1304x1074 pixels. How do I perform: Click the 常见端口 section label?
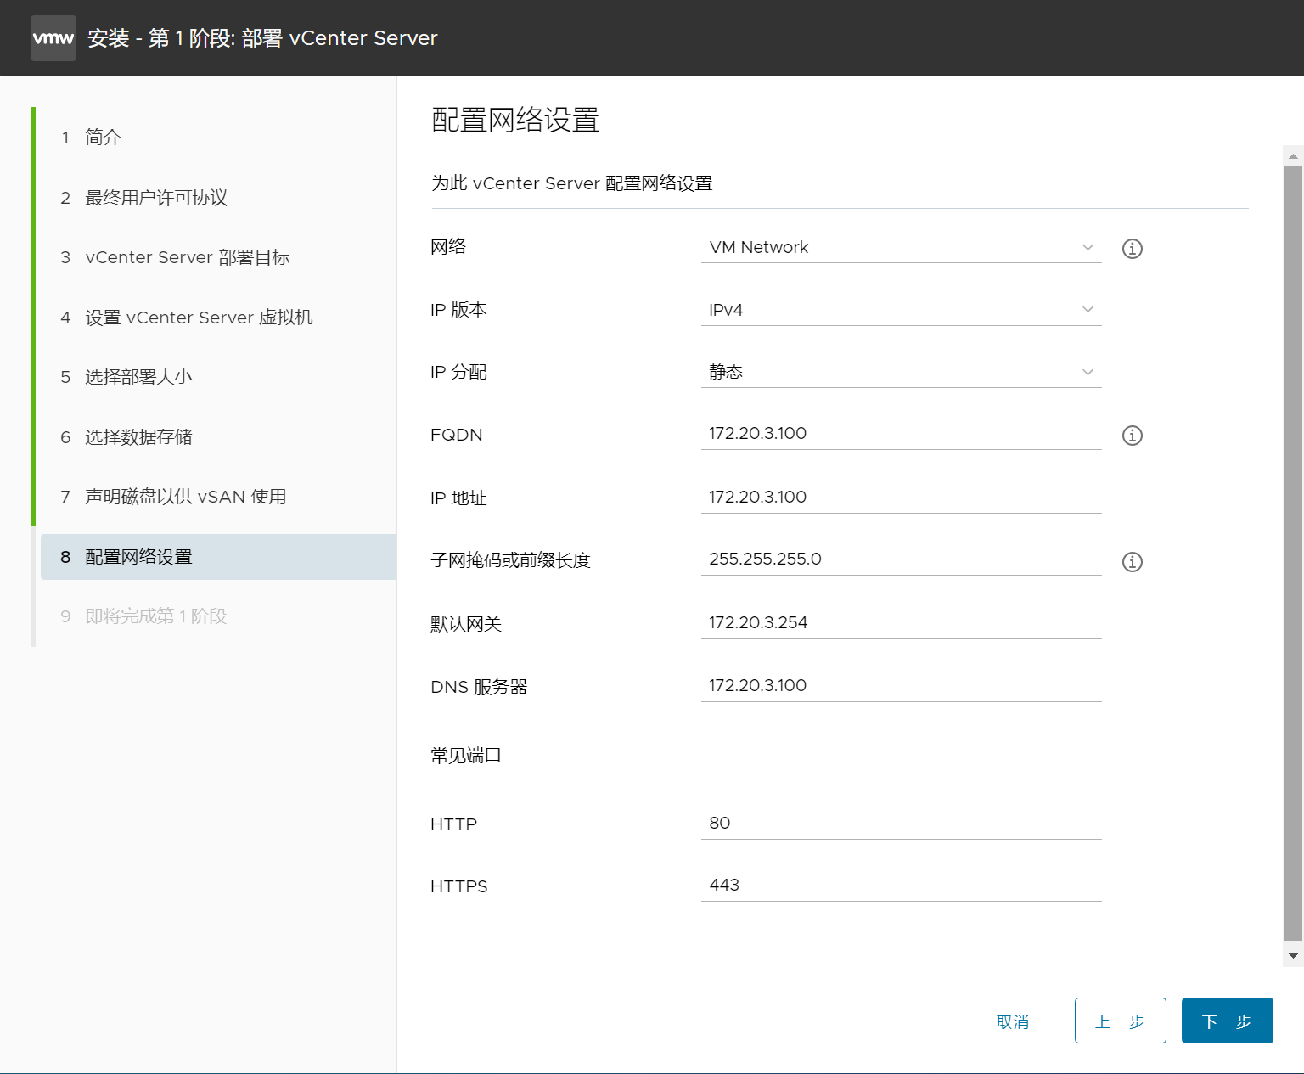pyautogui.click(x=466, y=756)
